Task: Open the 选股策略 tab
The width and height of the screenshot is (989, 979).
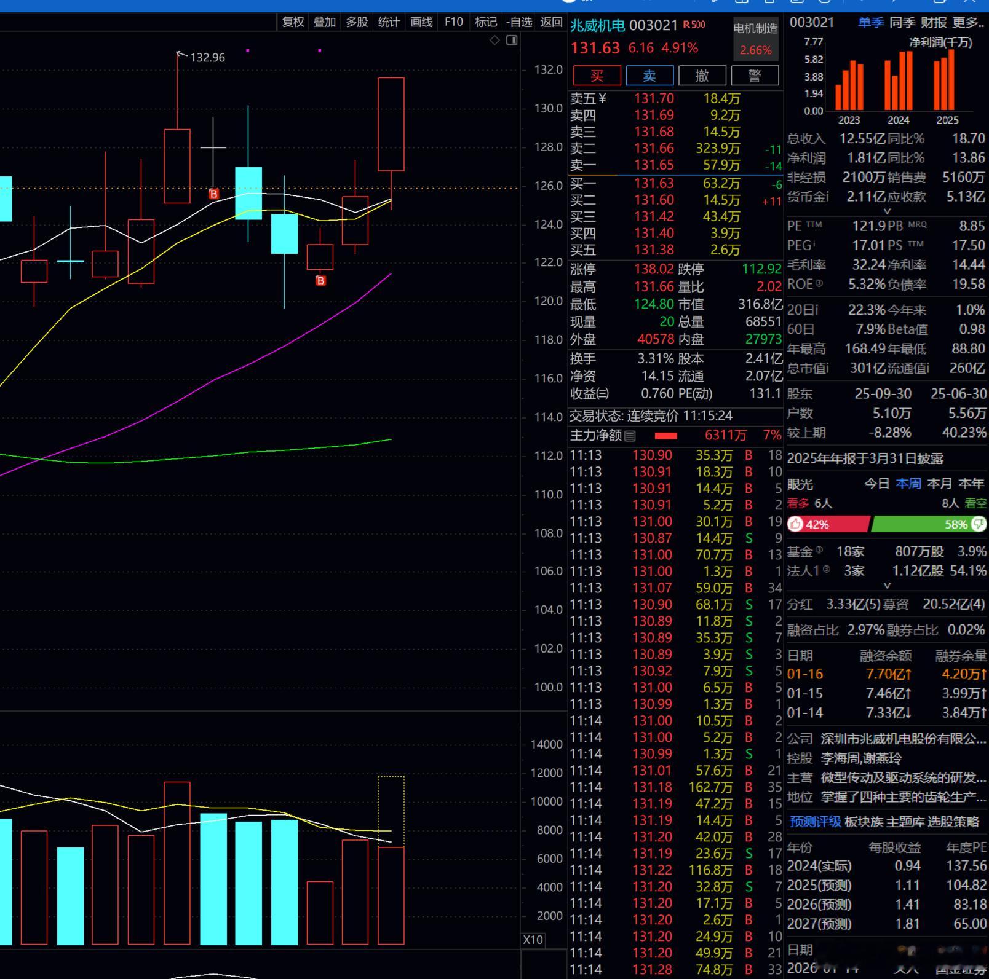Action: click(953, 822)
